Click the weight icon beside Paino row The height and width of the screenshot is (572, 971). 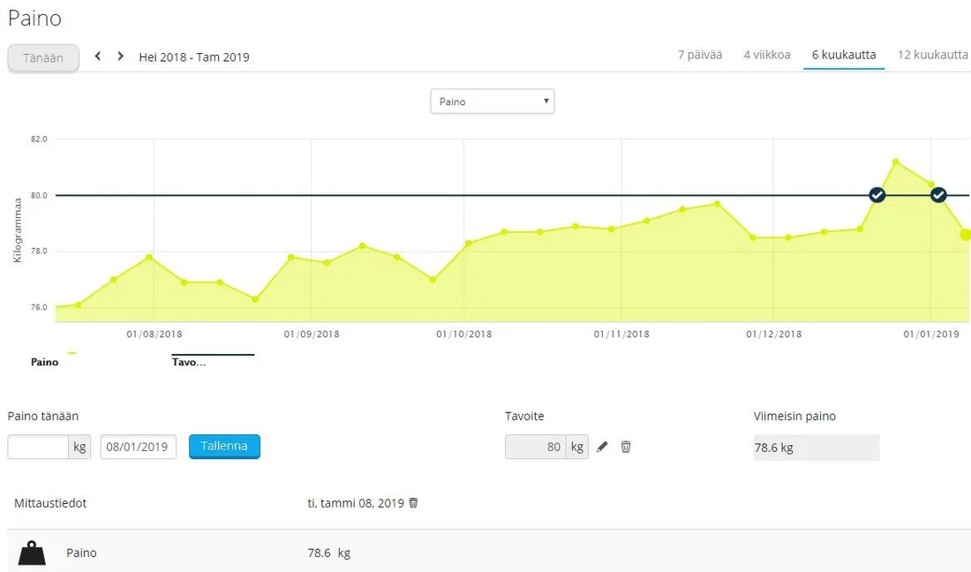[x=32, y=553]
